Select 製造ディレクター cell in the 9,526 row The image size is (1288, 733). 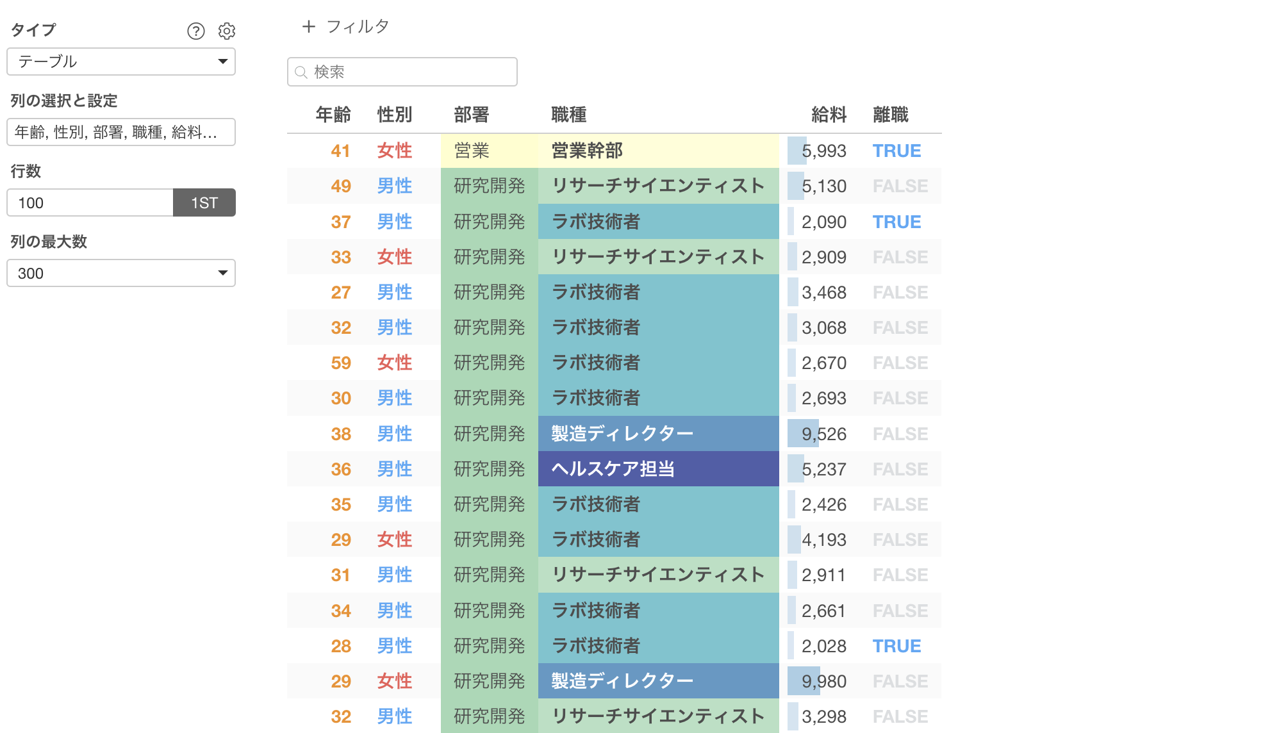tap(659, 434)
